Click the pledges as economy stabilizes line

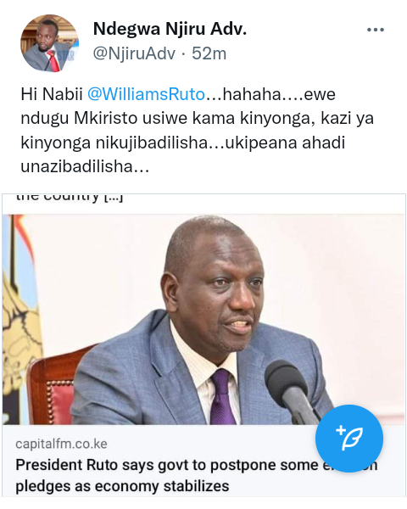click(122, 486)
